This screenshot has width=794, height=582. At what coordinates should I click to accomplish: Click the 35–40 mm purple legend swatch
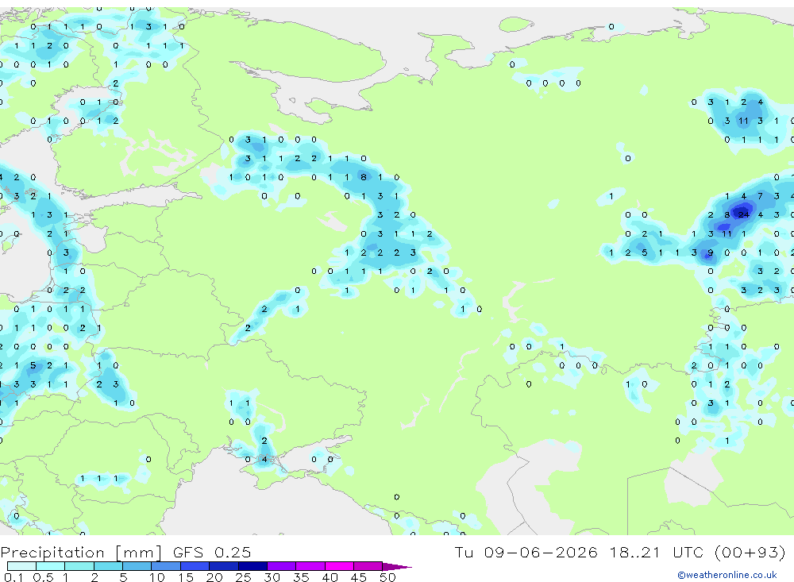pyautogui.click(x=310, y=566)
